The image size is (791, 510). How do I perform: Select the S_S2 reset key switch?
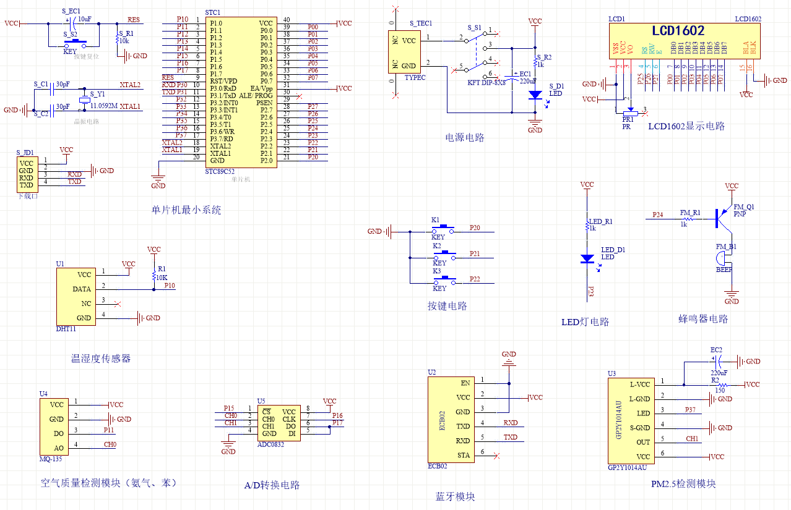point(74,44)
